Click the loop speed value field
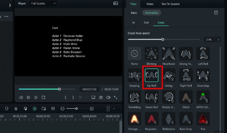The width and height of the screenshot is (227, 133). pos(210,40)
